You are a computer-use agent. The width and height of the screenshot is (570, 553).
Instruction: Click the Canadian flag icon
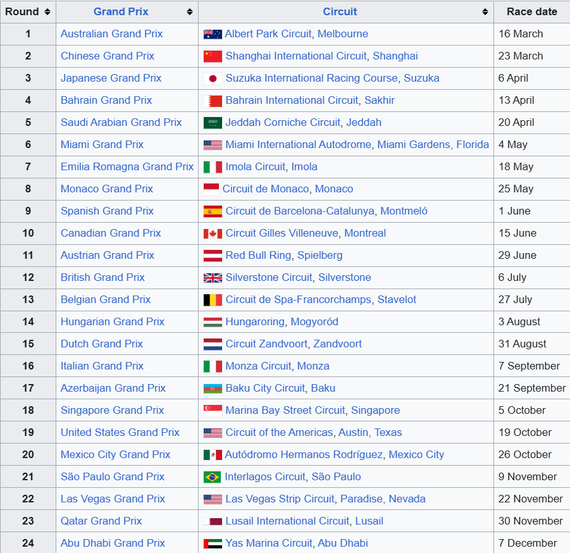tap(213, 233)
